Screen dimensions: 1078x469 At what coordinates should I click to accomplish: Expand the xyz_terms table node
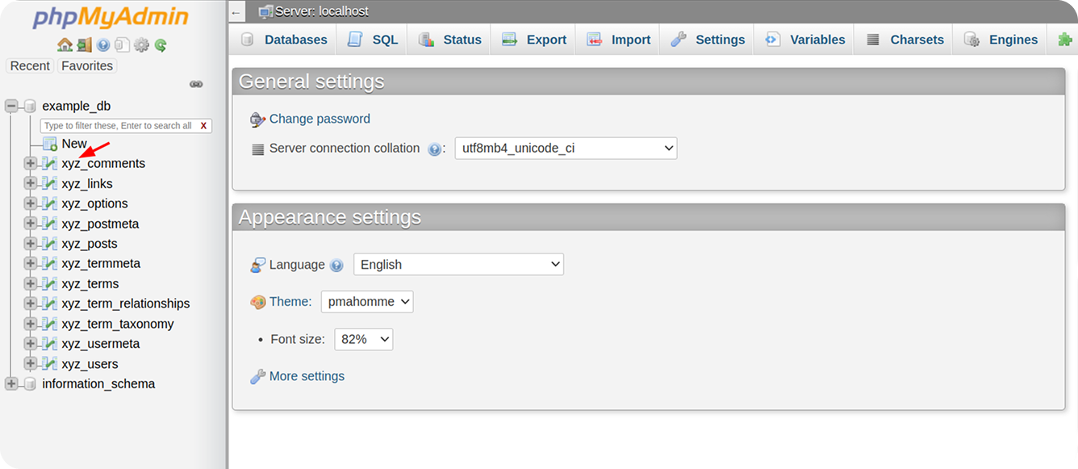(x=31, y=283)
